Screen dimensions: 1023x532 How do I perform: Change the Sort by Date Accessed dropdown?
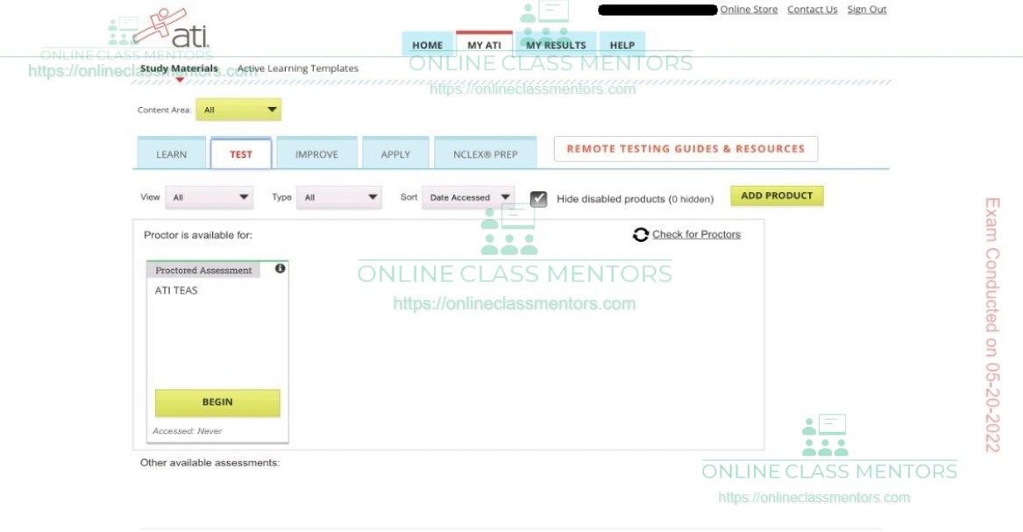pyautogui.click(x=468, y=198)
